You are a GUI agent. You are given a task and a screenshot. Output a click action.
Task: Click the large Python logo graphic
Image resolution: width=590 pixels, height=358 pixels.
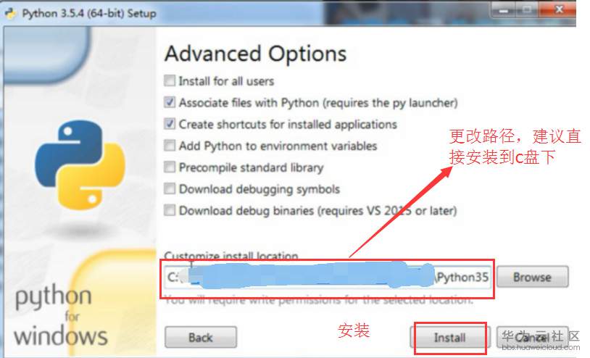tap(80, 165)
